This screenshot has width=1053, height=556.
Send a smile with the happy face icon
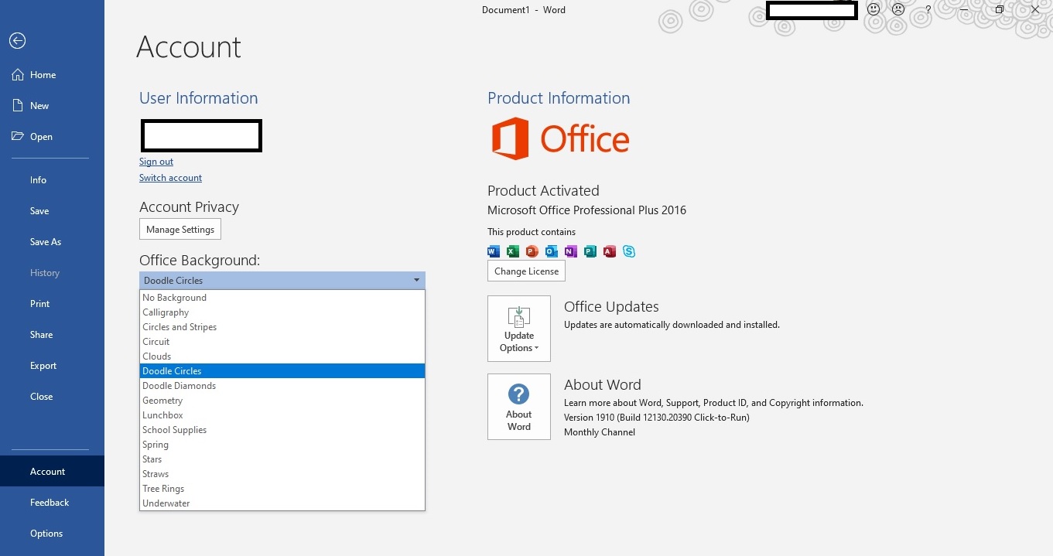[x=874, y=10]
